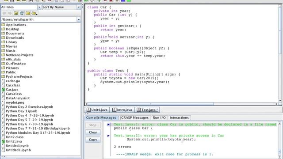Select Python Modules Day 3 (7-25-19).ipynb
The height and width of the screenshot is (159, 283).
pyautogui.click(x=38, y=133)
